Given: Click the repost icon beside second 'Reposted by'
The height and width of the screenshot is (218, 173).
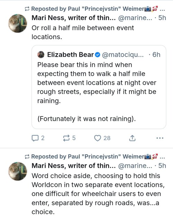Looking at the screenshot, I should (x=27, y=157).
